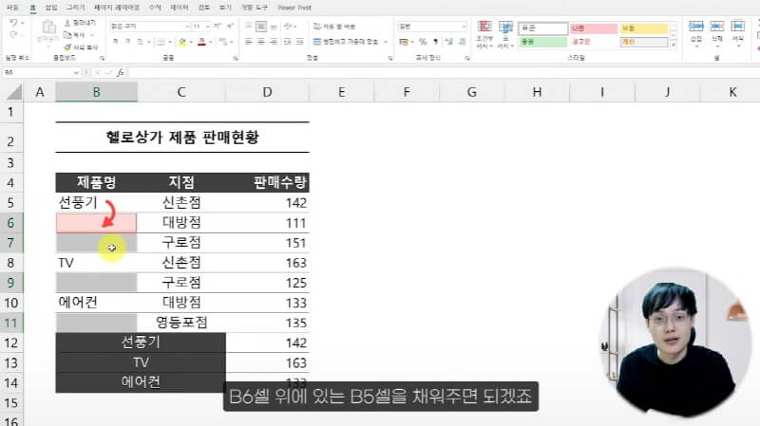
Task: Apply comma style icon
Action: pos(435,42)
